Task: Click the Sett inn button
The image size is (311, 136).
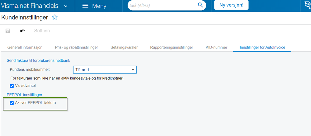Action: [x=42, y=31]
